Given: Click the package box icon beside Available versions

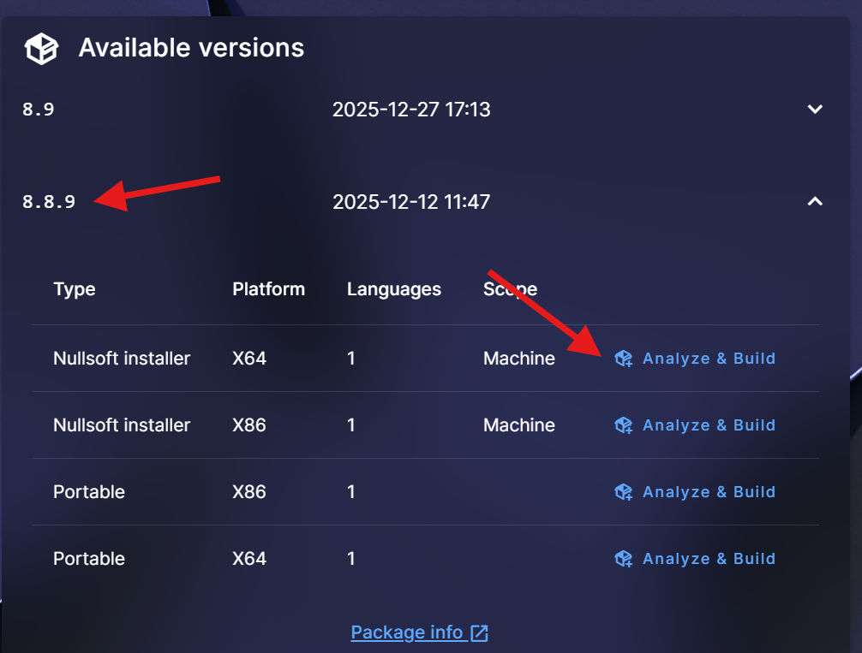Looking at the screenshot, I should click(40, 48).
